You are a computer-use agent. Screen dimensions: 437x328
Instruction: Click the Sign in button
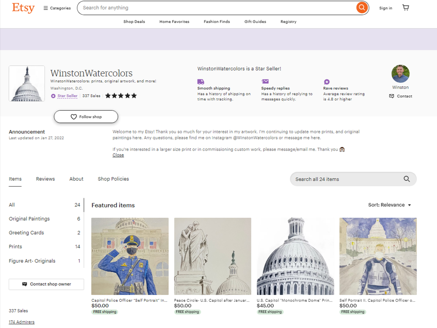386,8
